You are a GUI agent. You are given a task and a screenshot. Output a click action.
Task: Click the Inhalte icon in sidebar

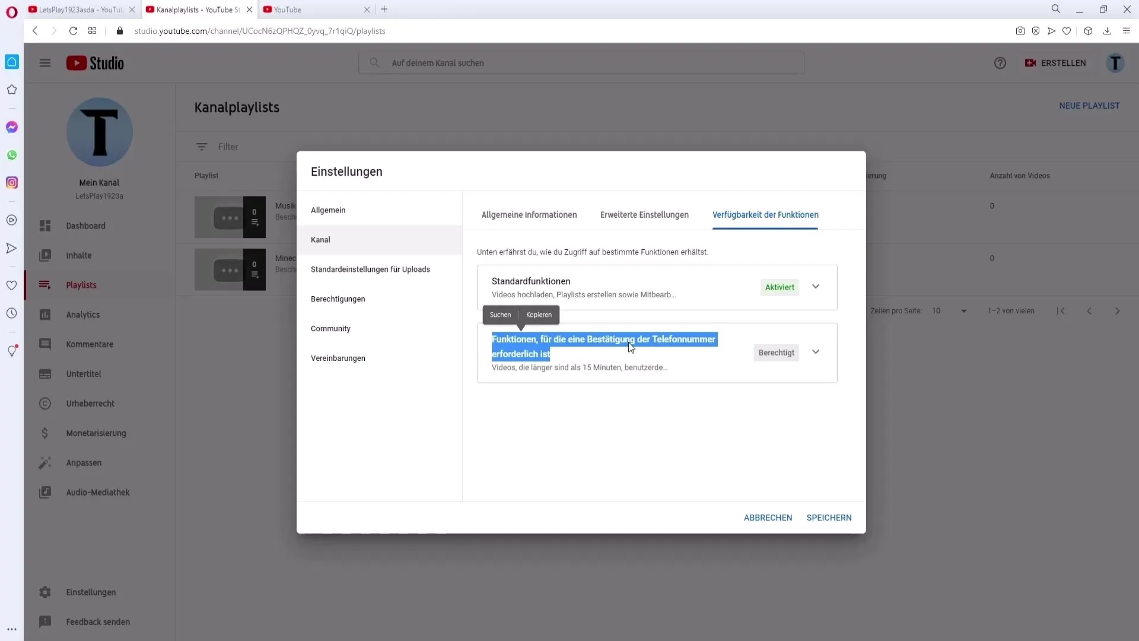pos(44,255)
